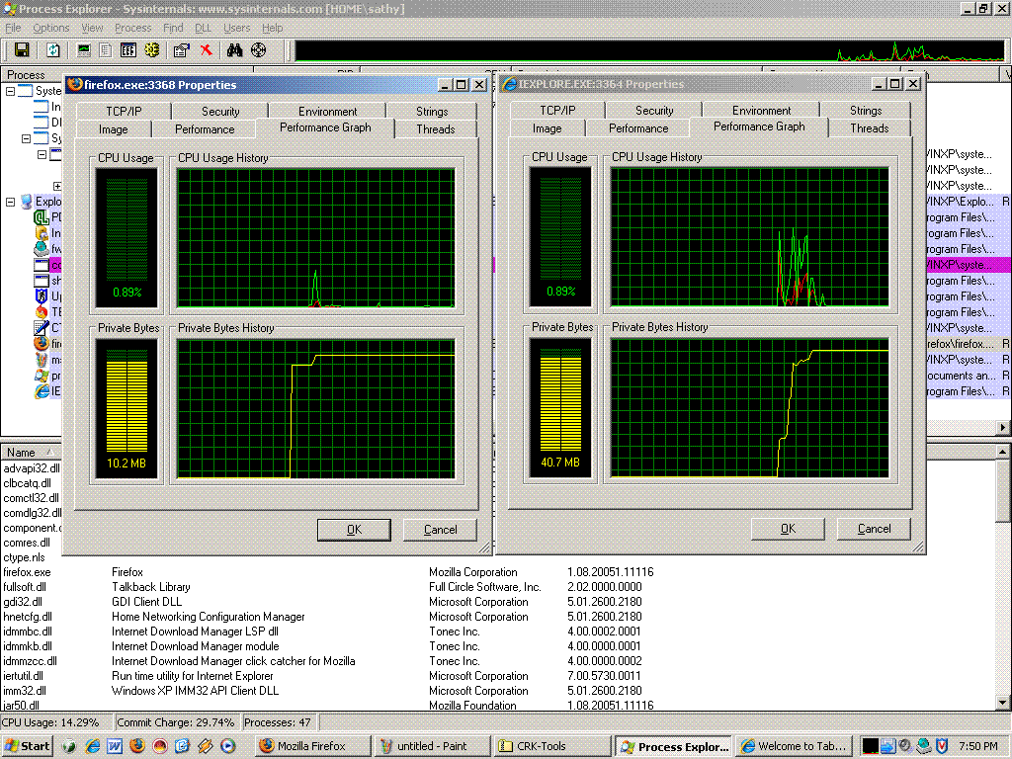1012x759 pixels.
Task: Open System Information graph toolbar icon
Action: click(x=84, y=50)
